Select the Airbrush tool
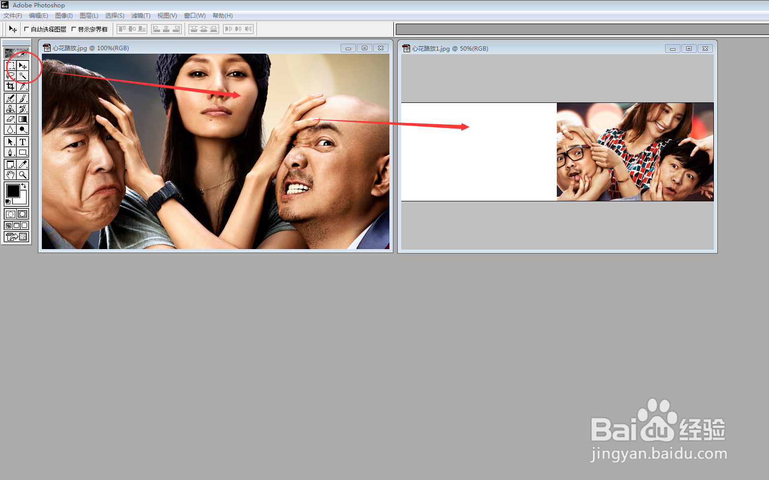 [x=10, y=98]
